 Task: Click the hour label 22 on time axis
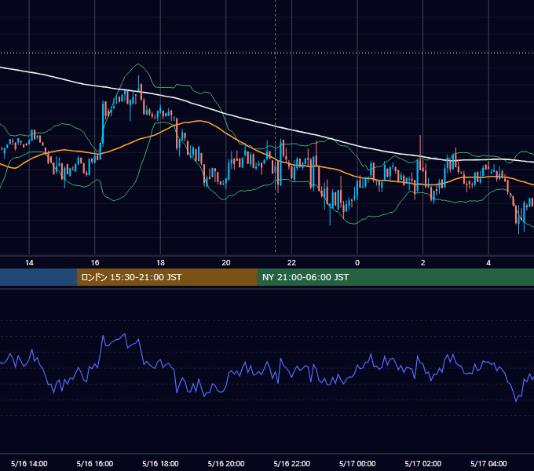[291, 263]
